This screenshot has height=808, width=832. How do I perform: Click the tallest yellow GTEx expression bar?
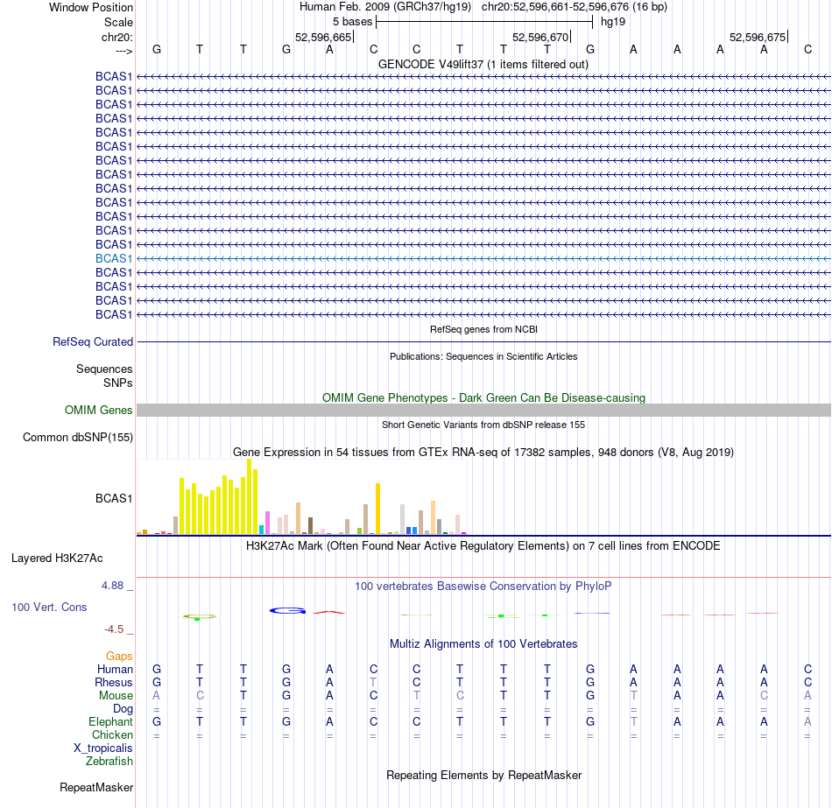pos(250,496)
